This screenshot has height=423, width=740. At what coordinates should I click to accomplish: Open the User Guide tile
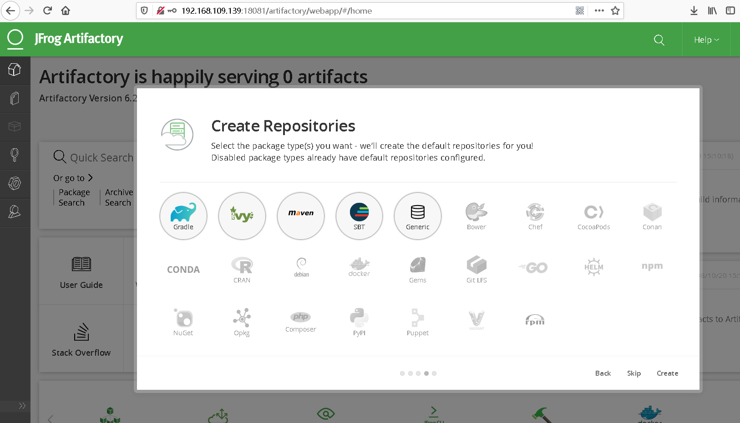[x=81, y=272]
